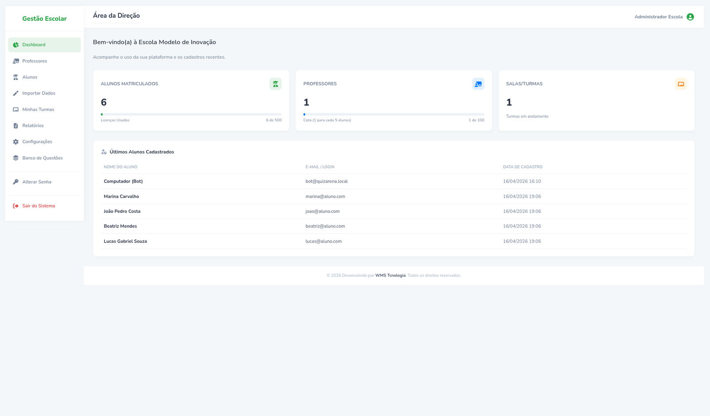This screenshot has height=416, width=710.
Task: Click the orange classroom icon on Salas/Turmas card
Action: pos(681,84)
